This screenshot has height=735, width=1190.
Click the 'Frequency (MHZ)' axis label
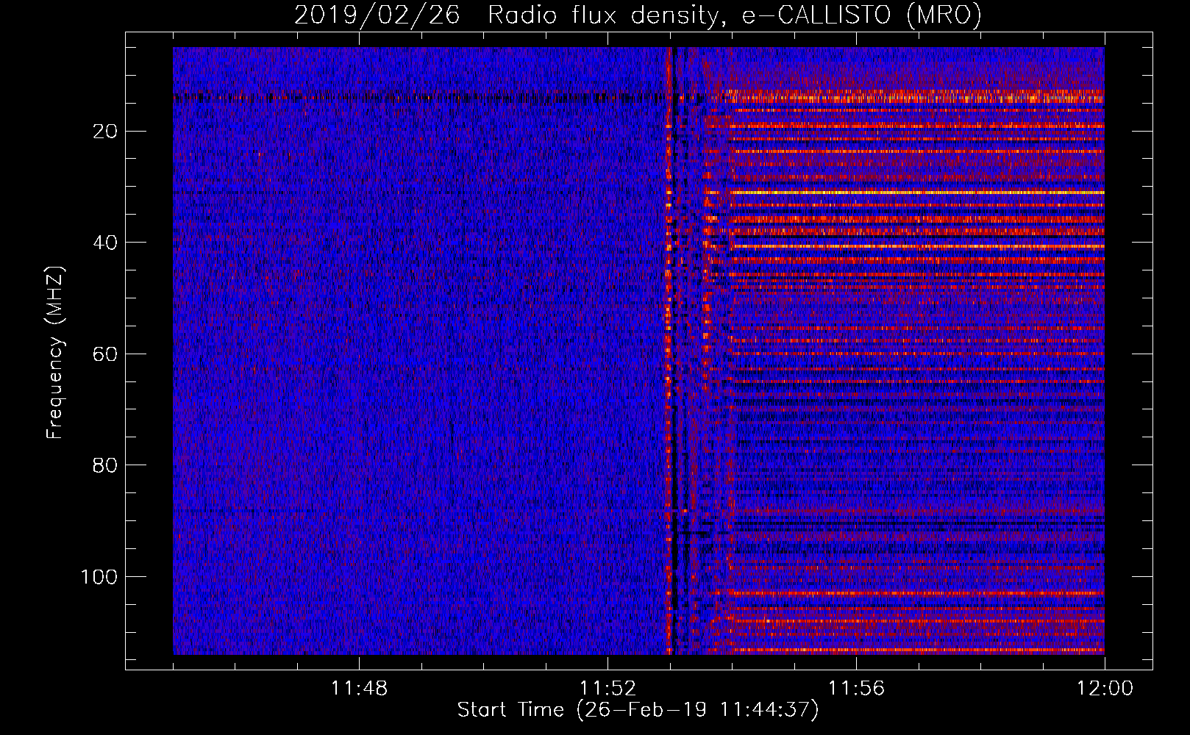pyautogui.click(x=55, y=352)
